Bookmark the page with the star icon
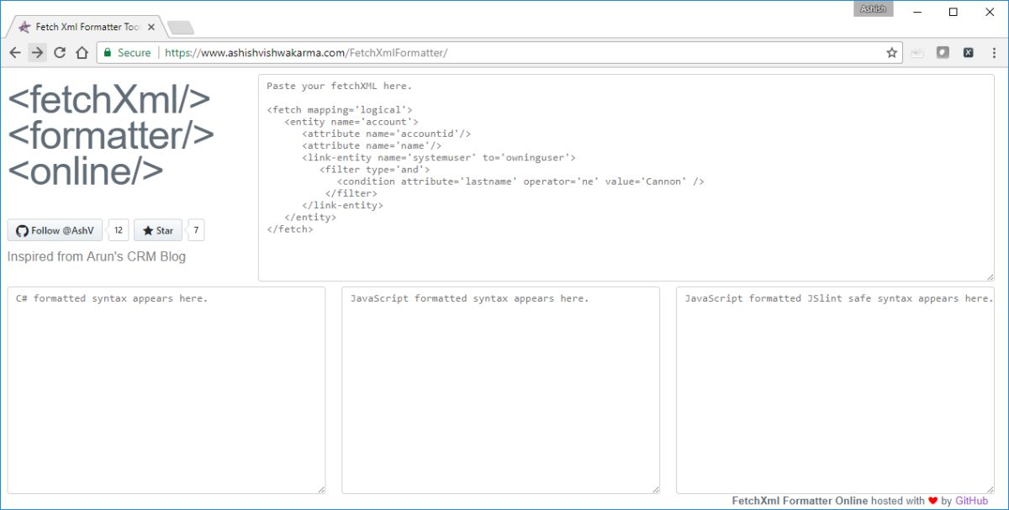1009x510 pixels. click(x=890, y=52)
